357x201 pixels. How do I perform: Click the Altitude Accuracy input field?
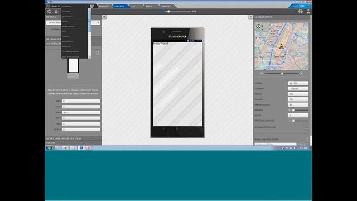[x=298, y=104]
